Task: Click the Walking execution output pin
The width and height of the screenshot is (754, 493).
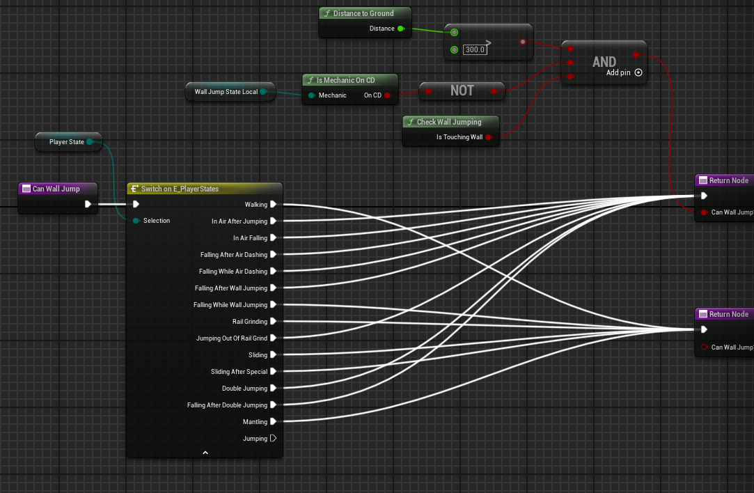Action: 274,205
